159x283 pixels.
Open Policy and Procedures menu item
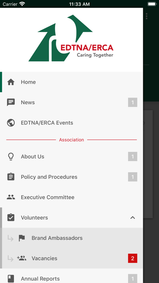pos(71,177)
